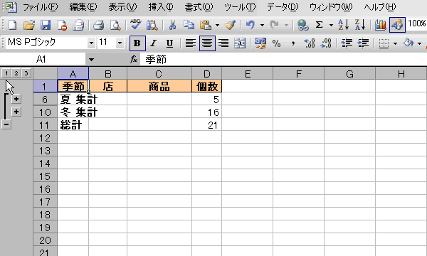Collapse the 総計 outline group
The width and height of the screenshot is (427, 256).
click(6, 124)
